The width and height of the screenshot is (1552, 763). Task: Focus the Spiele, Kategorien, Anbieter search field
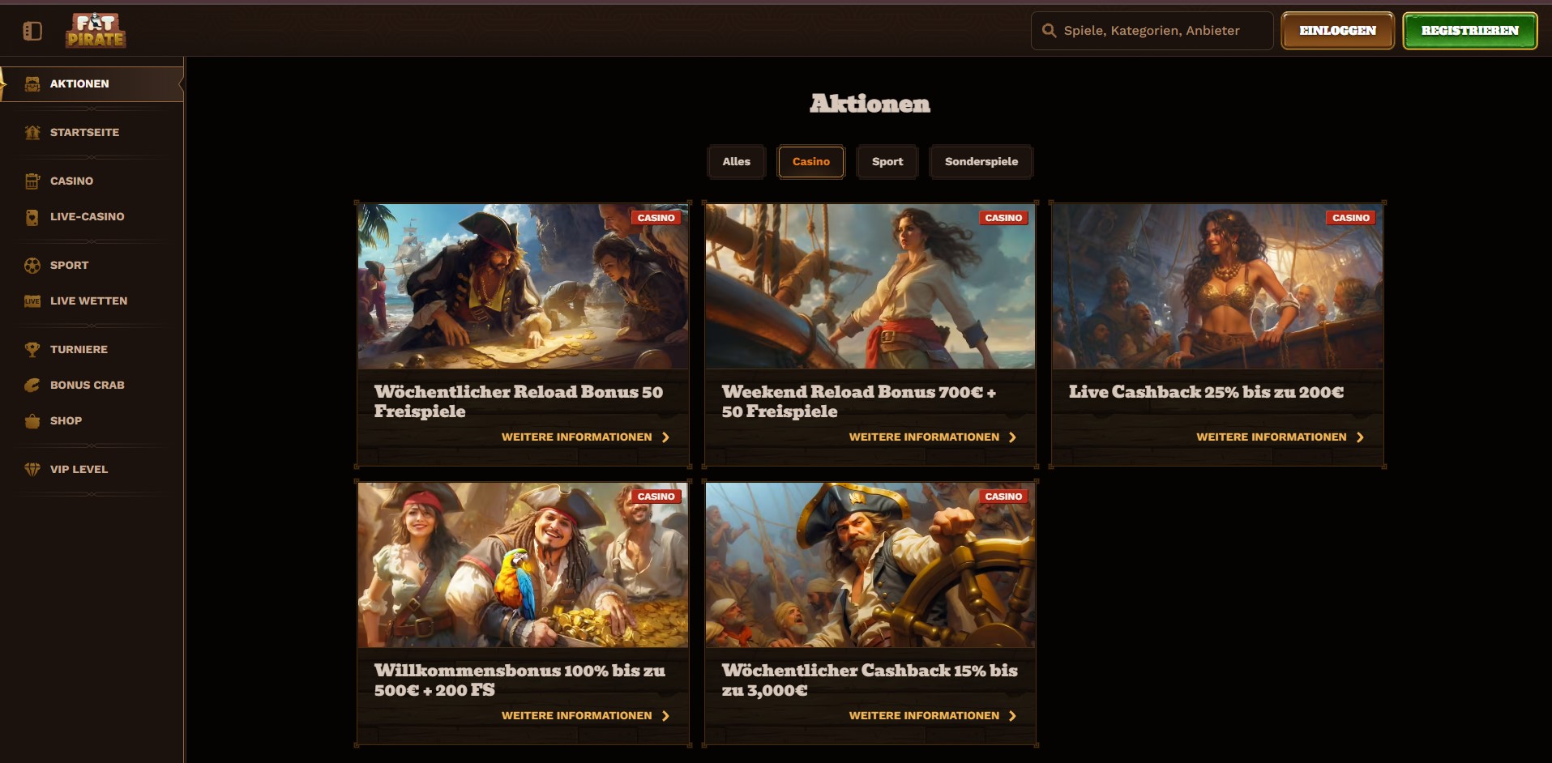[x=1152, y=31]
